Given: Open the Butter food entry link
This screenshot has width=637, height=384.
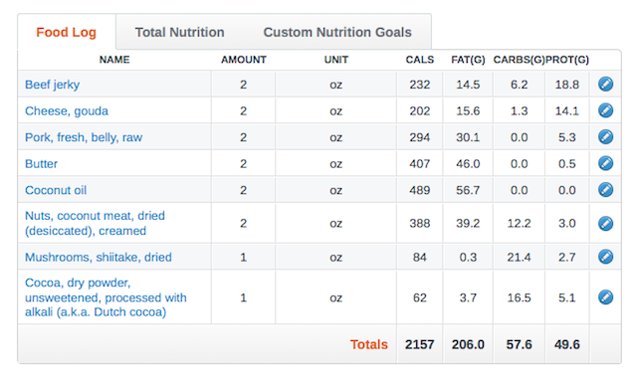Looking at the screenshot, I should pos(41,163).
